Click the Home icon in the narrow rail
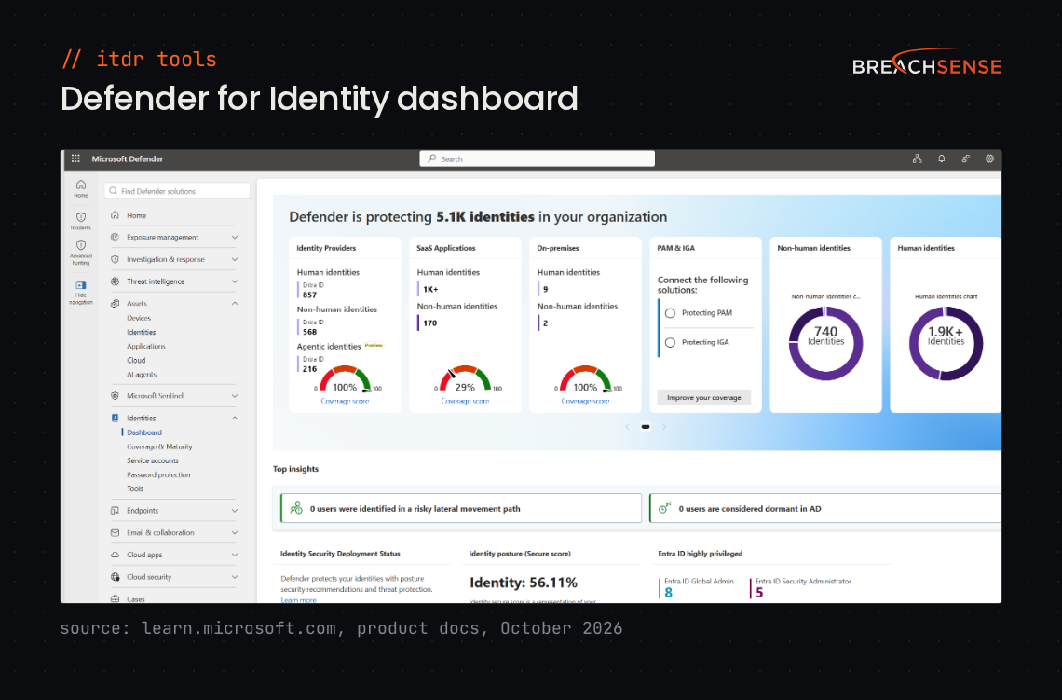This screenshot has height=700, width=1062. [81, 185]
